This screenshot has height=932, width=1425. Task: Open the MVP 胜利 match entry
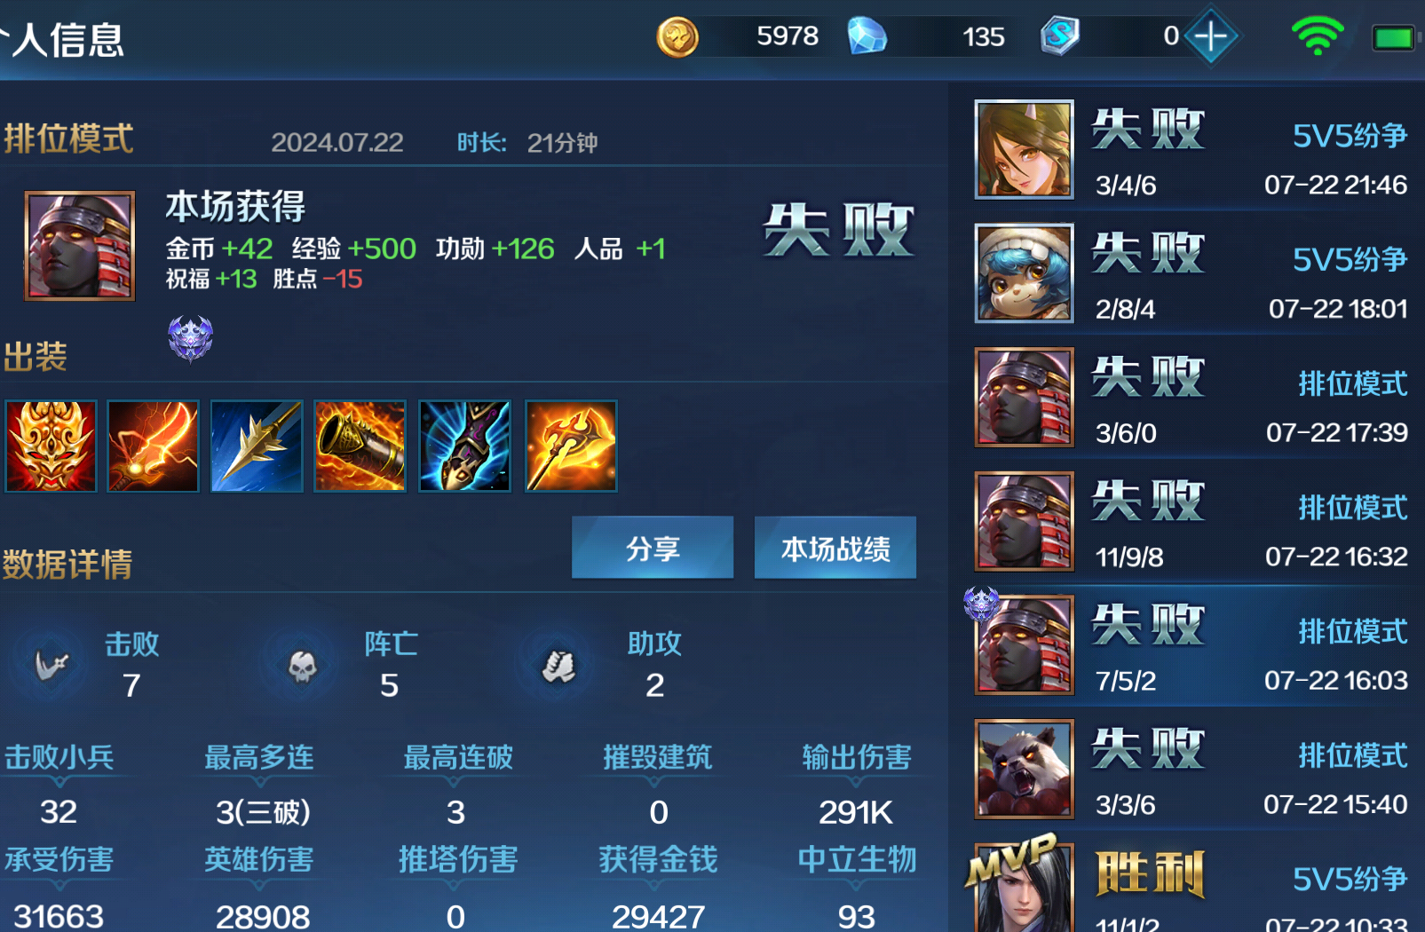click(1191, 883)
